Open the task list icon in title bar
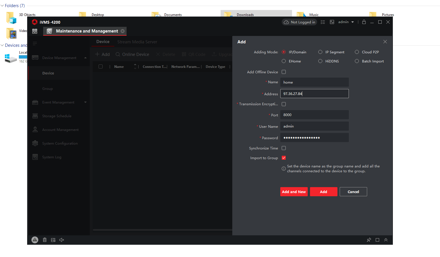Image resolution: width=440 pixels, height=257 pixels. [x=323, y=22]
